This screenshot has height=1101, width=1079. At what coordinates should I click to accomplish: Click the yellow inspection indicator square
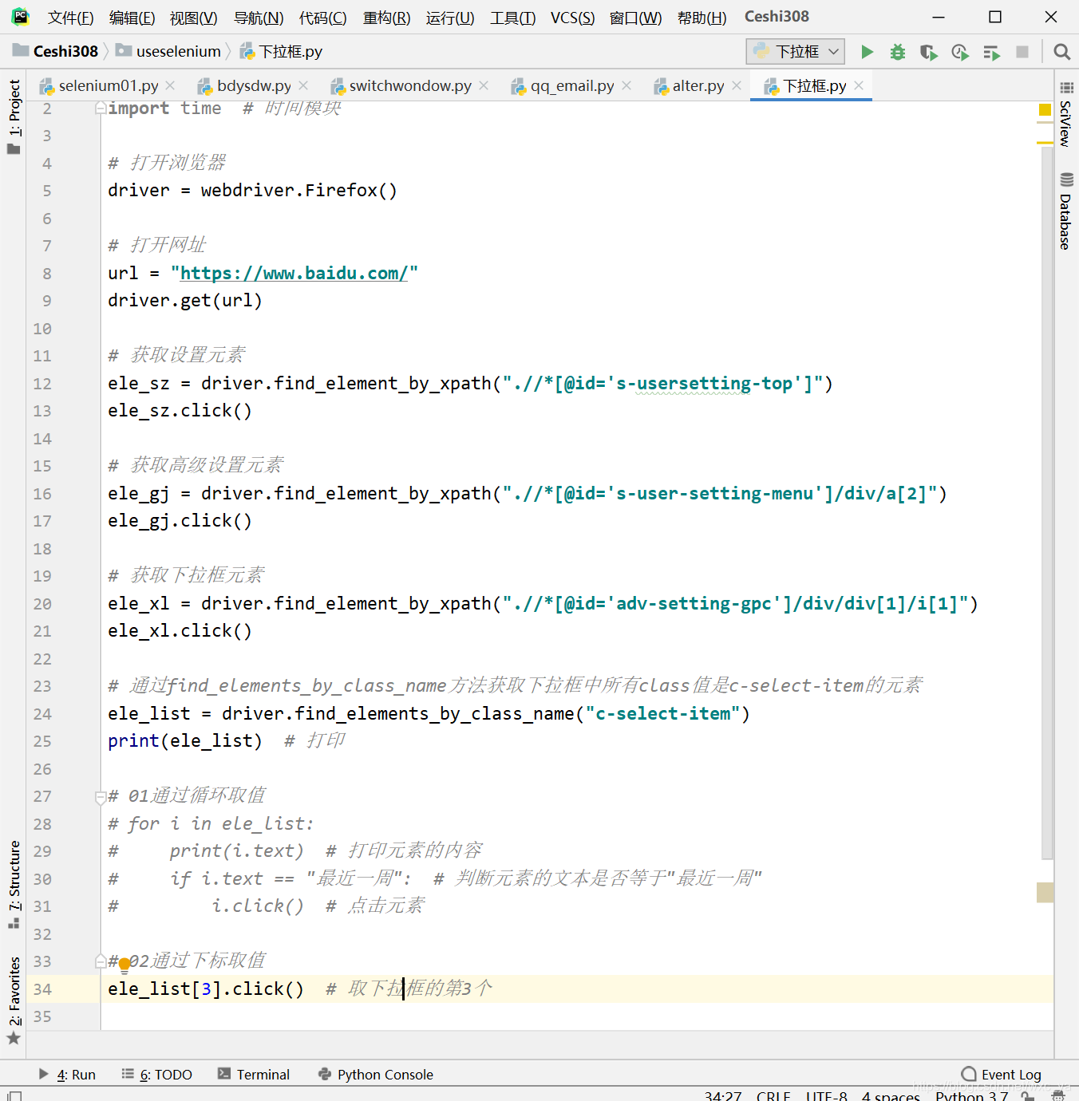(x=1045, y=110)
